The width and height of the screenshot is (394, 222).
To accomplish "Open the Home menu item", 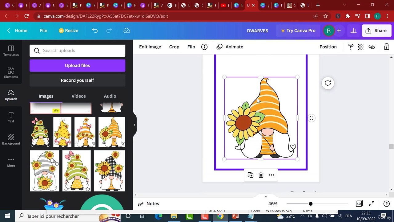I will pyautogui.click(x=21, y=31).
